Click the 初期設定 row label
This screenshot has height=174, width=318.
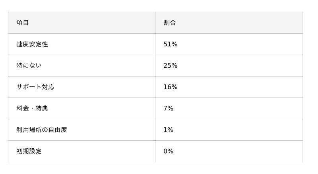(x=29, y=151)
